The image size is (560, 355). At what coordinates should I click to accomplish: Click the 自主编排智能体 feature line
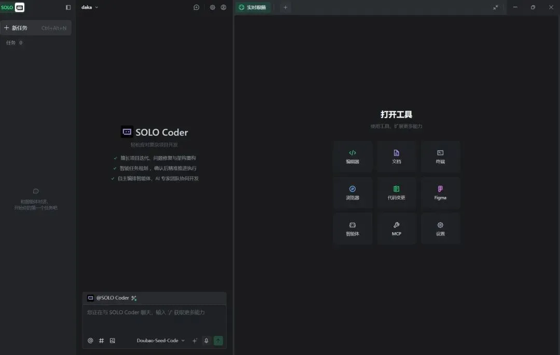pos(155,178)
